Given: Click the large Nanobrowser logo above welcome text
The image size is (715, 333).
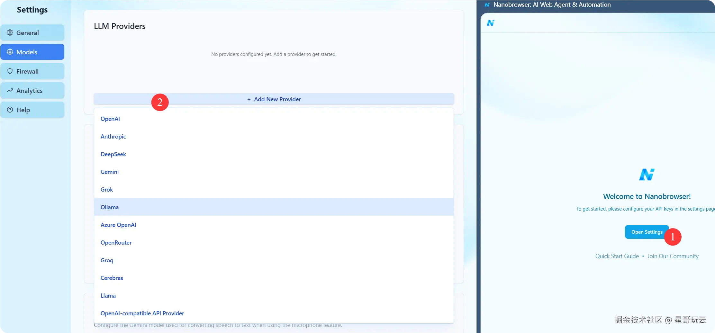Looking at the screenshot, I should coord(647,175).
